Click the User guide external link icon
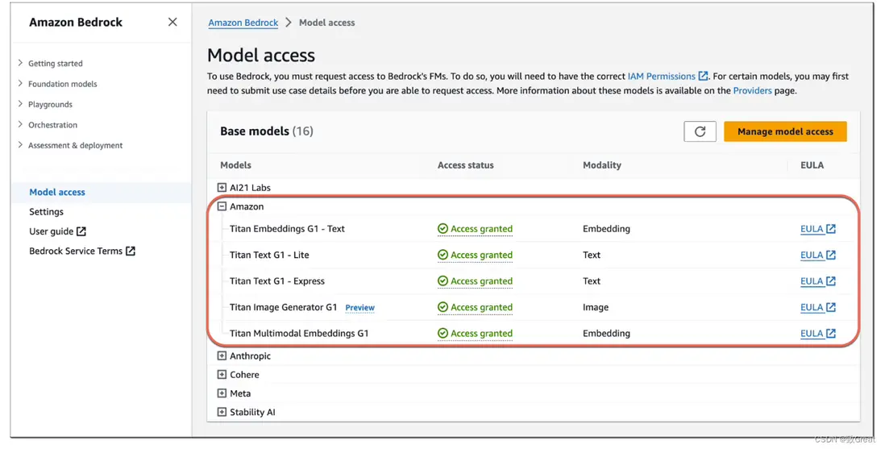 tap(81, 231)
